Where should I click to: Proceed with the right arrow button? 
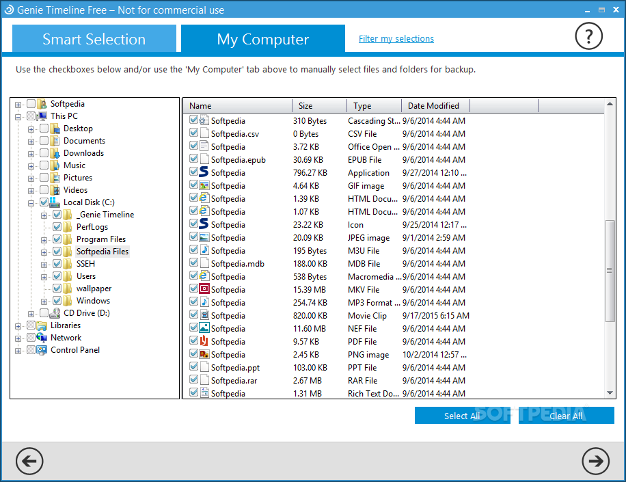click(596, 461)
